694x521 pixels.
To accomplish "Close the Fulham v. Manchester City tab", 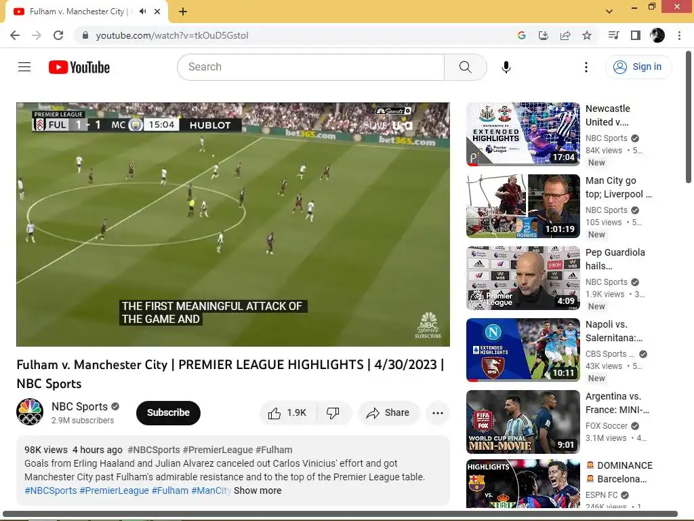I will coord(157,12).
